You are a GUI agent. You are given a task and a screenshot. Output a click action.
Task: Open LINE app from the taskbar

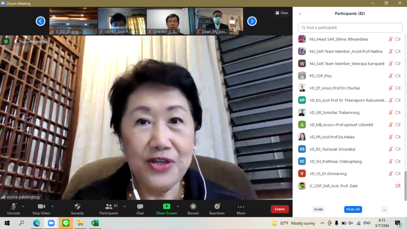(x=66, y=223)
